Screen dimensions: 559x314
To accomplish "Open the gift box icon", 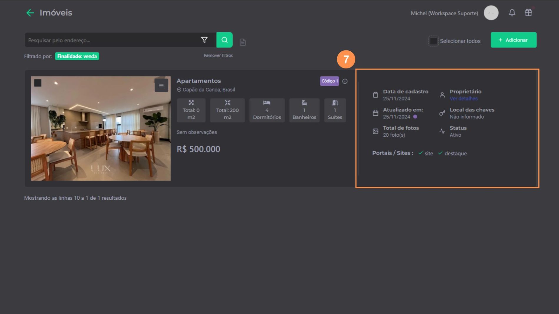I will pyautogui.click(x=528, y=13).
